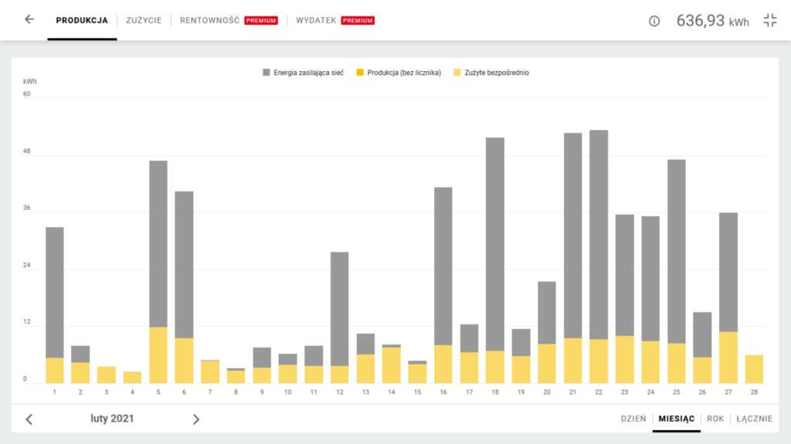Screen dimensions: 791x444
Task: Click the gray bar for day 5
Action: click(158, 243)
